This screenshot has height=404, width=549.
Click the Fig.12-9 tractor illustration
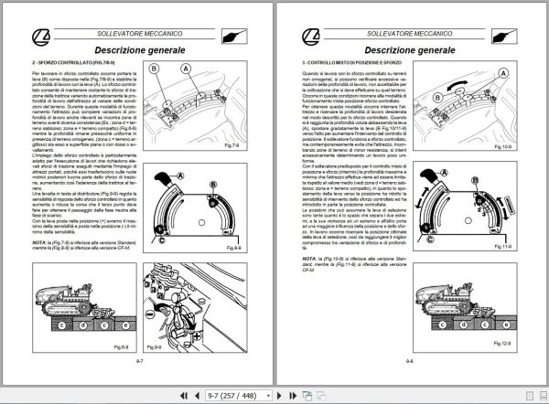click(x=465, y=308)
